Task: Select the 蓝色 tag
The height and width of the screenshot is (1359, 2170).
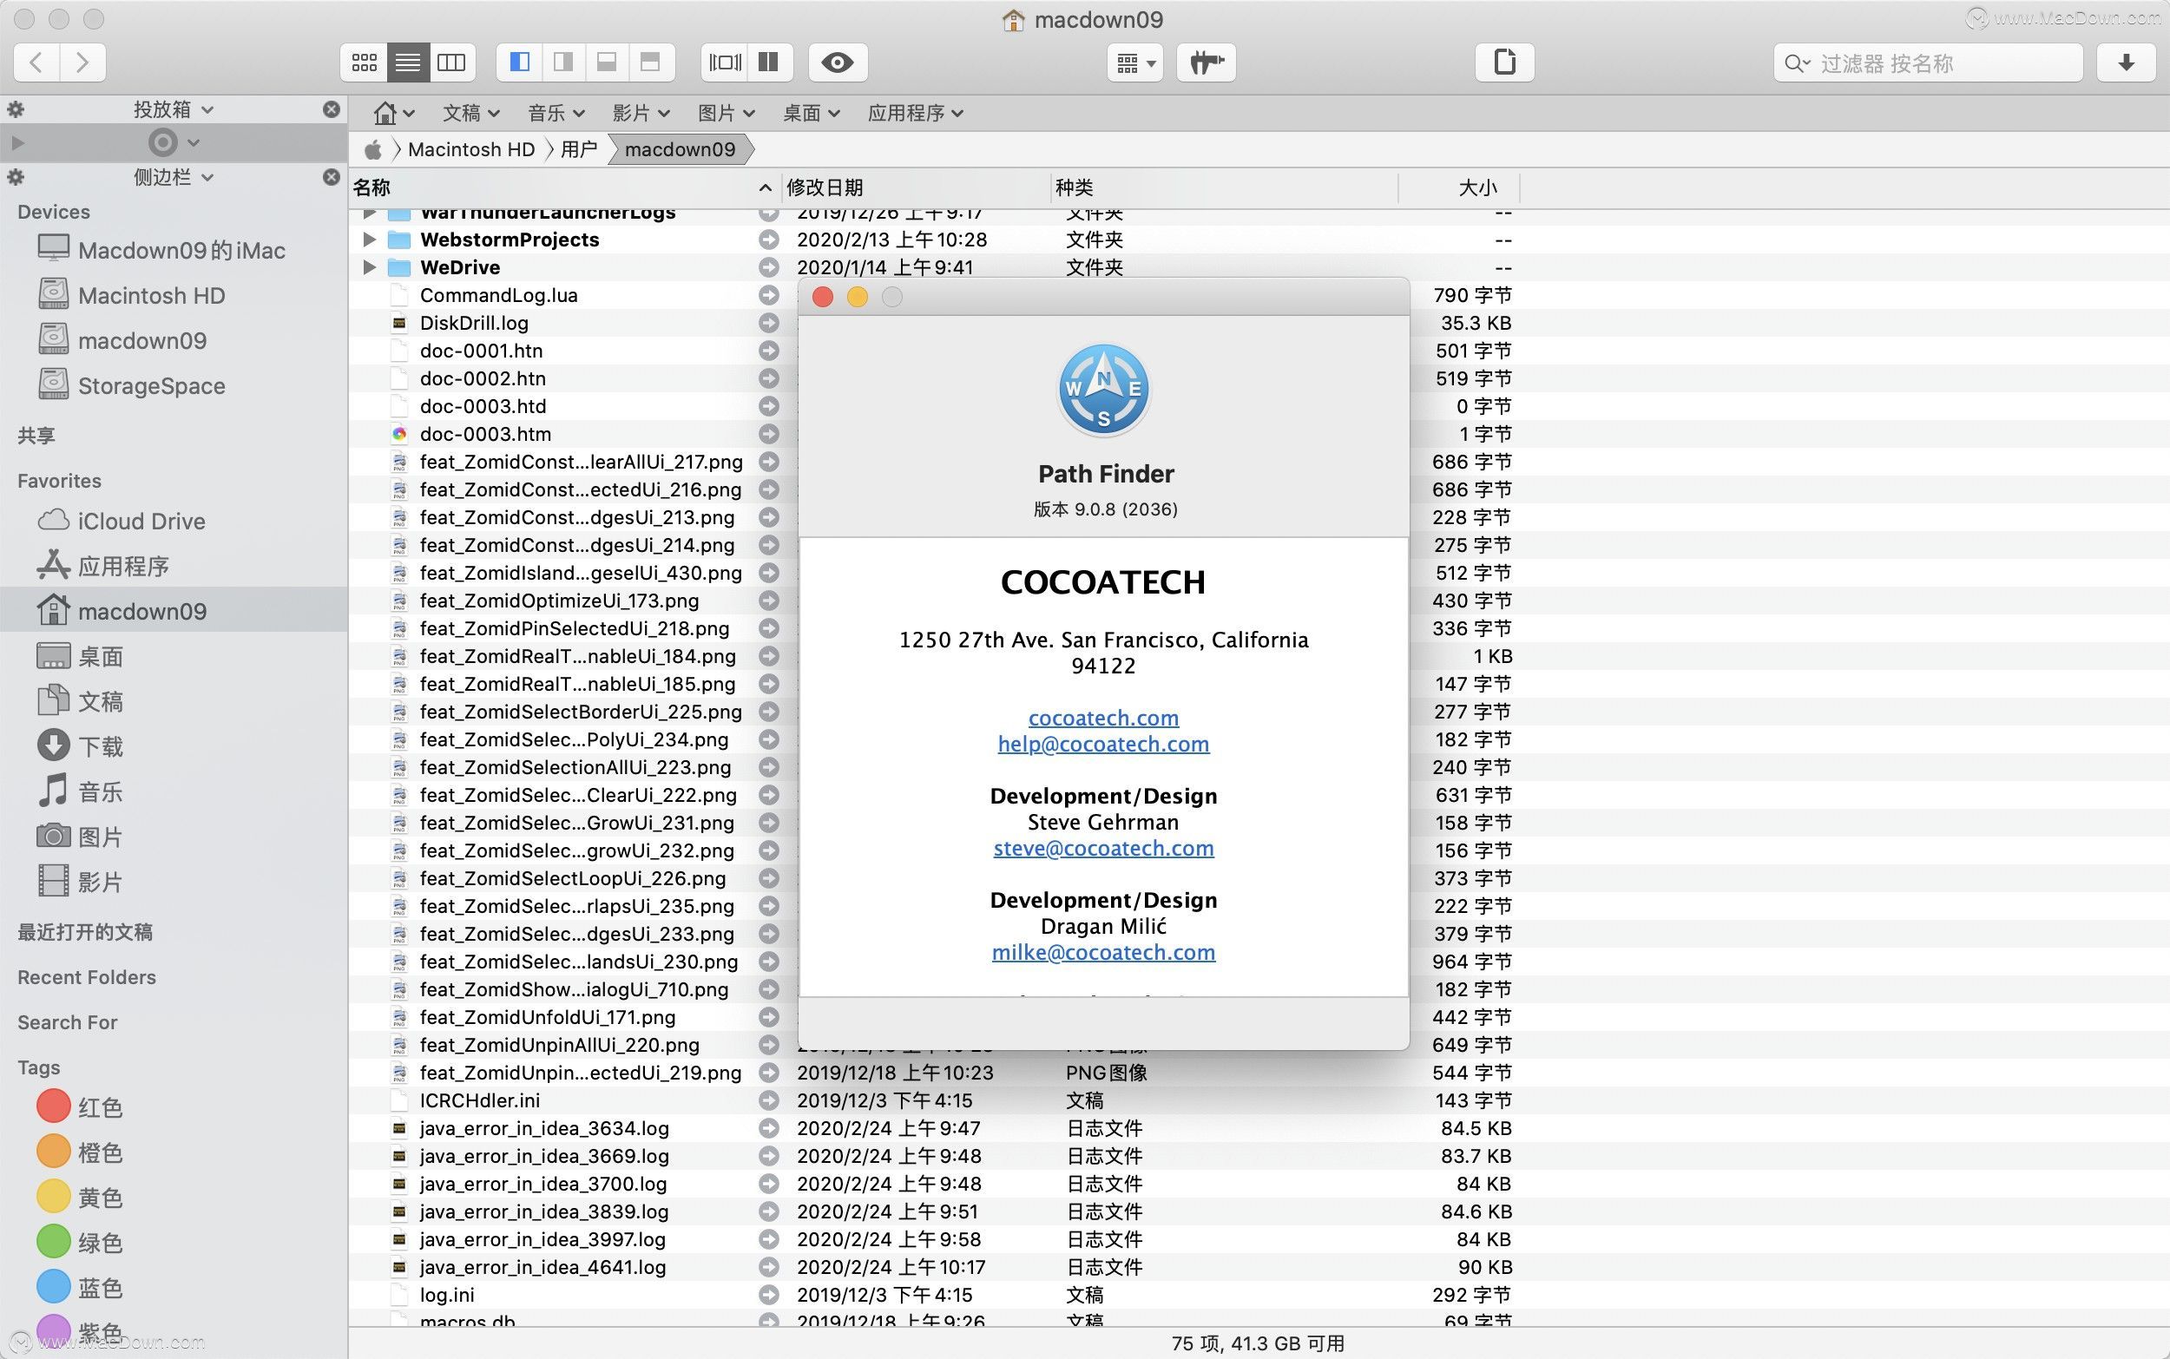Action: pos(80,1287)
